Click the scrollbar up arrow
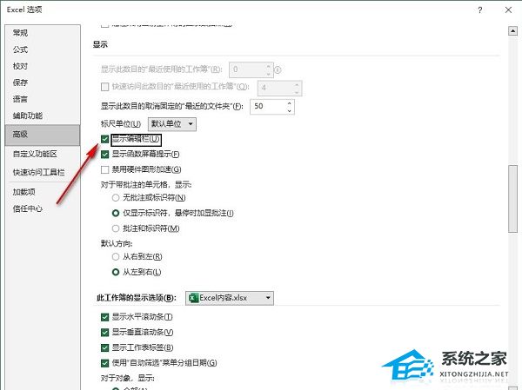Screen dimensions: 522x390 click(x=512, y=31)
